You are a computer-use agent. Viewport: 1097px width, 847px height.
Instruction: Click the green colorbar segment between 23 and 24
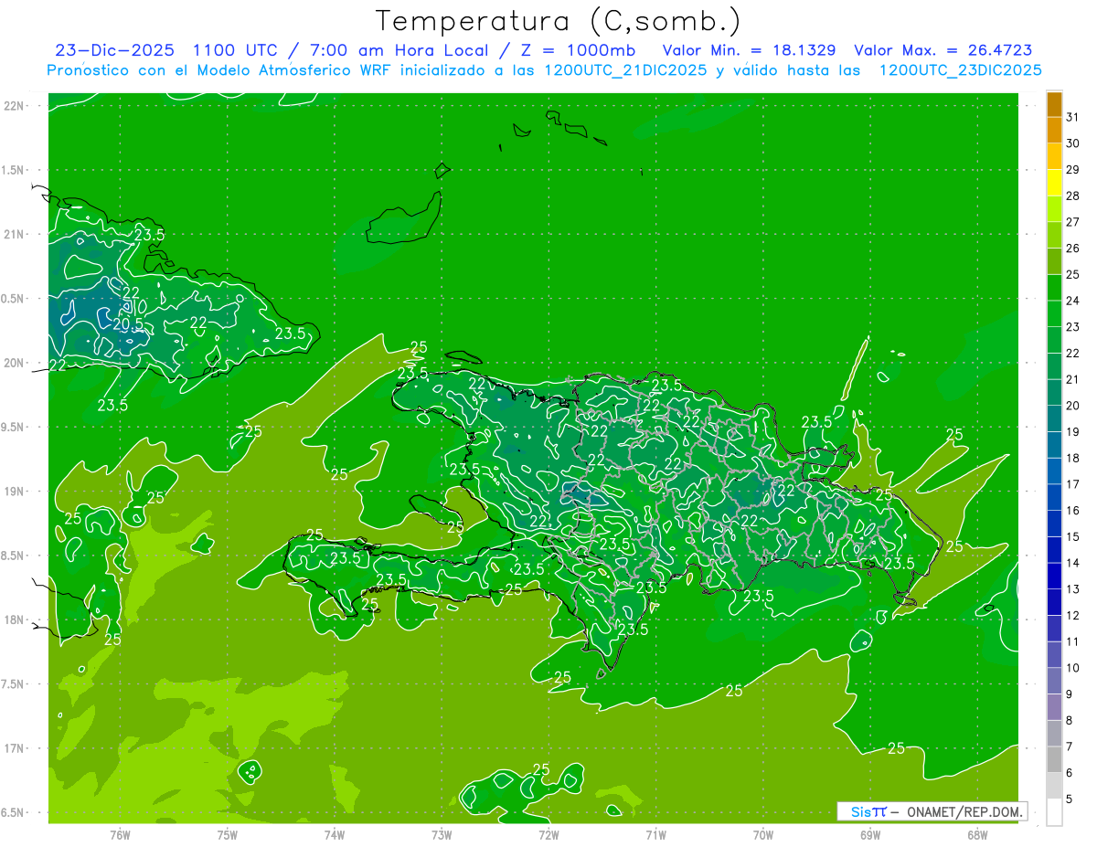coord(1054,313)
